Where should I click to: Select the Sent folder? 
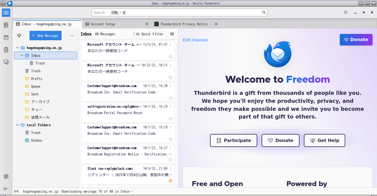[x=46, y=94]
